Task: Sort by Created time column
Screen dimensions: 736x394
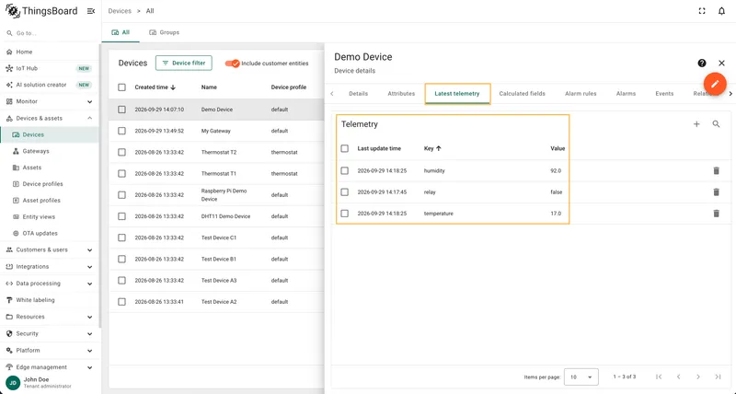Action: (155, 87)
